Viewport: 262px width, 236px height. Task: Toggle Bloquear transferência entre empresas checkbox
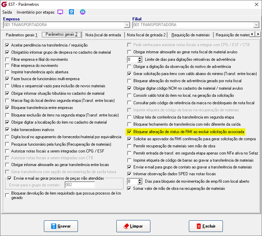point(7,108)
